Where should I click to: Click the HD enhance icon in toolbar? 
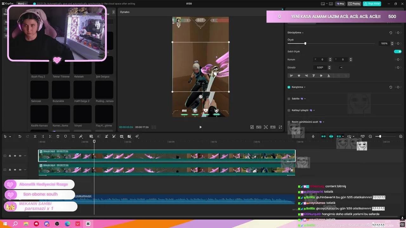121,136
